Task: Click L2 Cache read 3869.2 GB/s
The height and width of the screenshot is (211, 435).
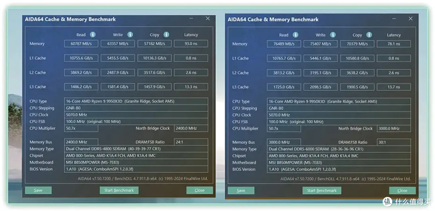Action: (81, 73)
